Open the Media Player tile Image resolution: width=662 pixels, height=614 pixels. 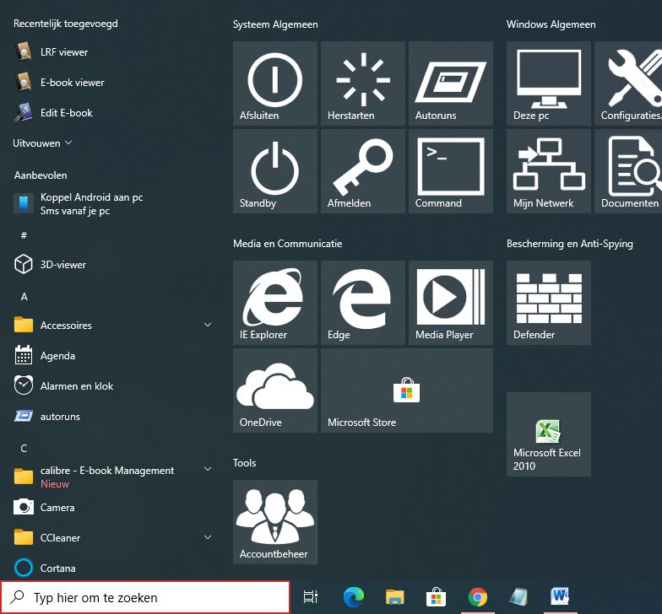click(451, 302)
